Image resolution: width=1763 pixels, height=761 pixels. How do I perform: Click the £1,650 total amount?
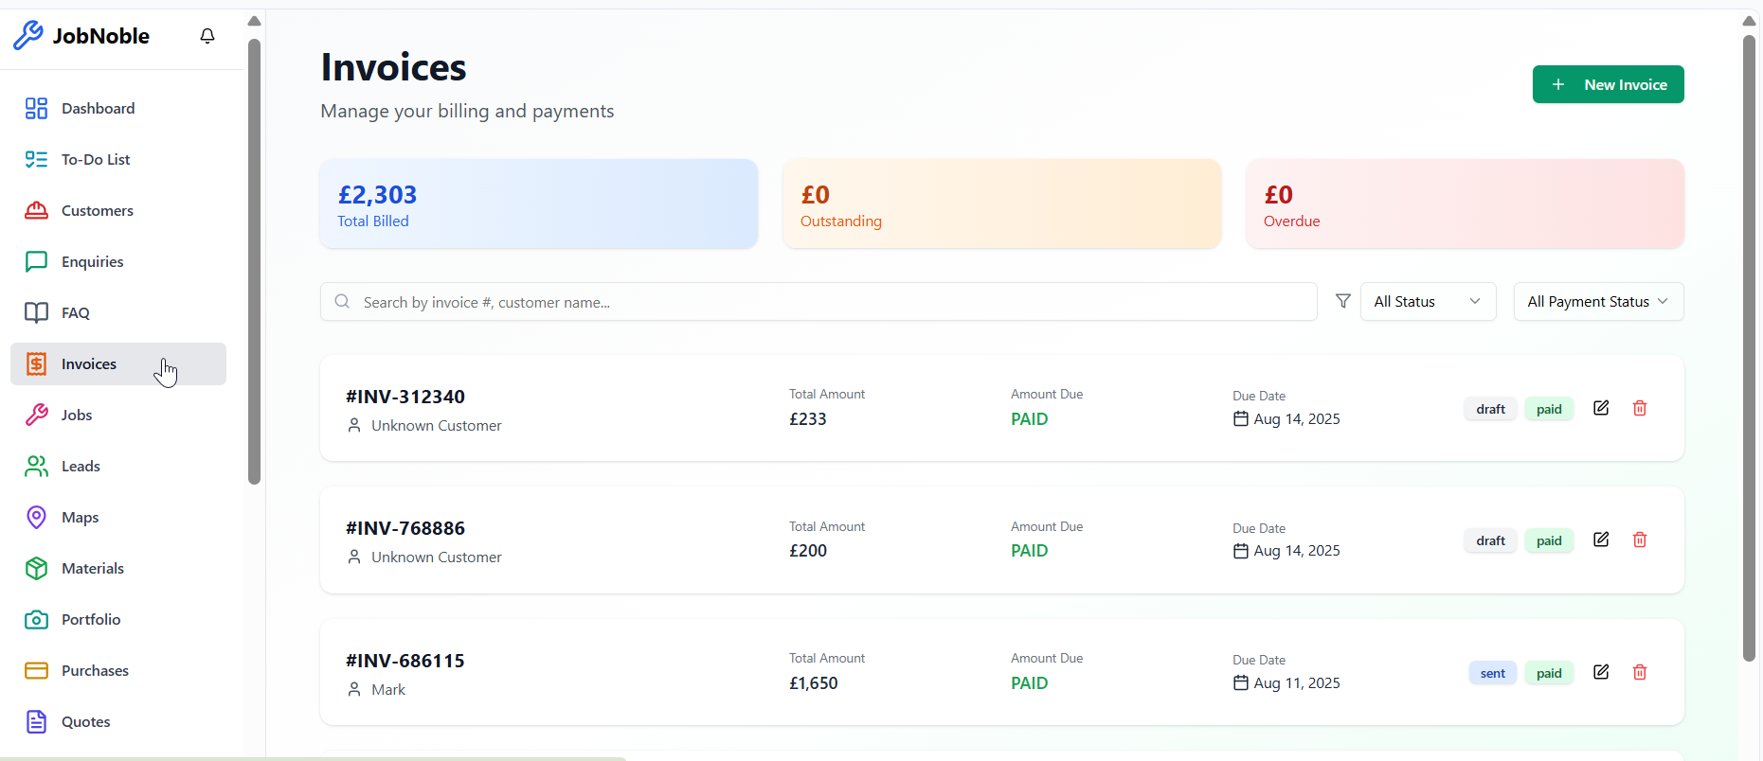(814, 683)
